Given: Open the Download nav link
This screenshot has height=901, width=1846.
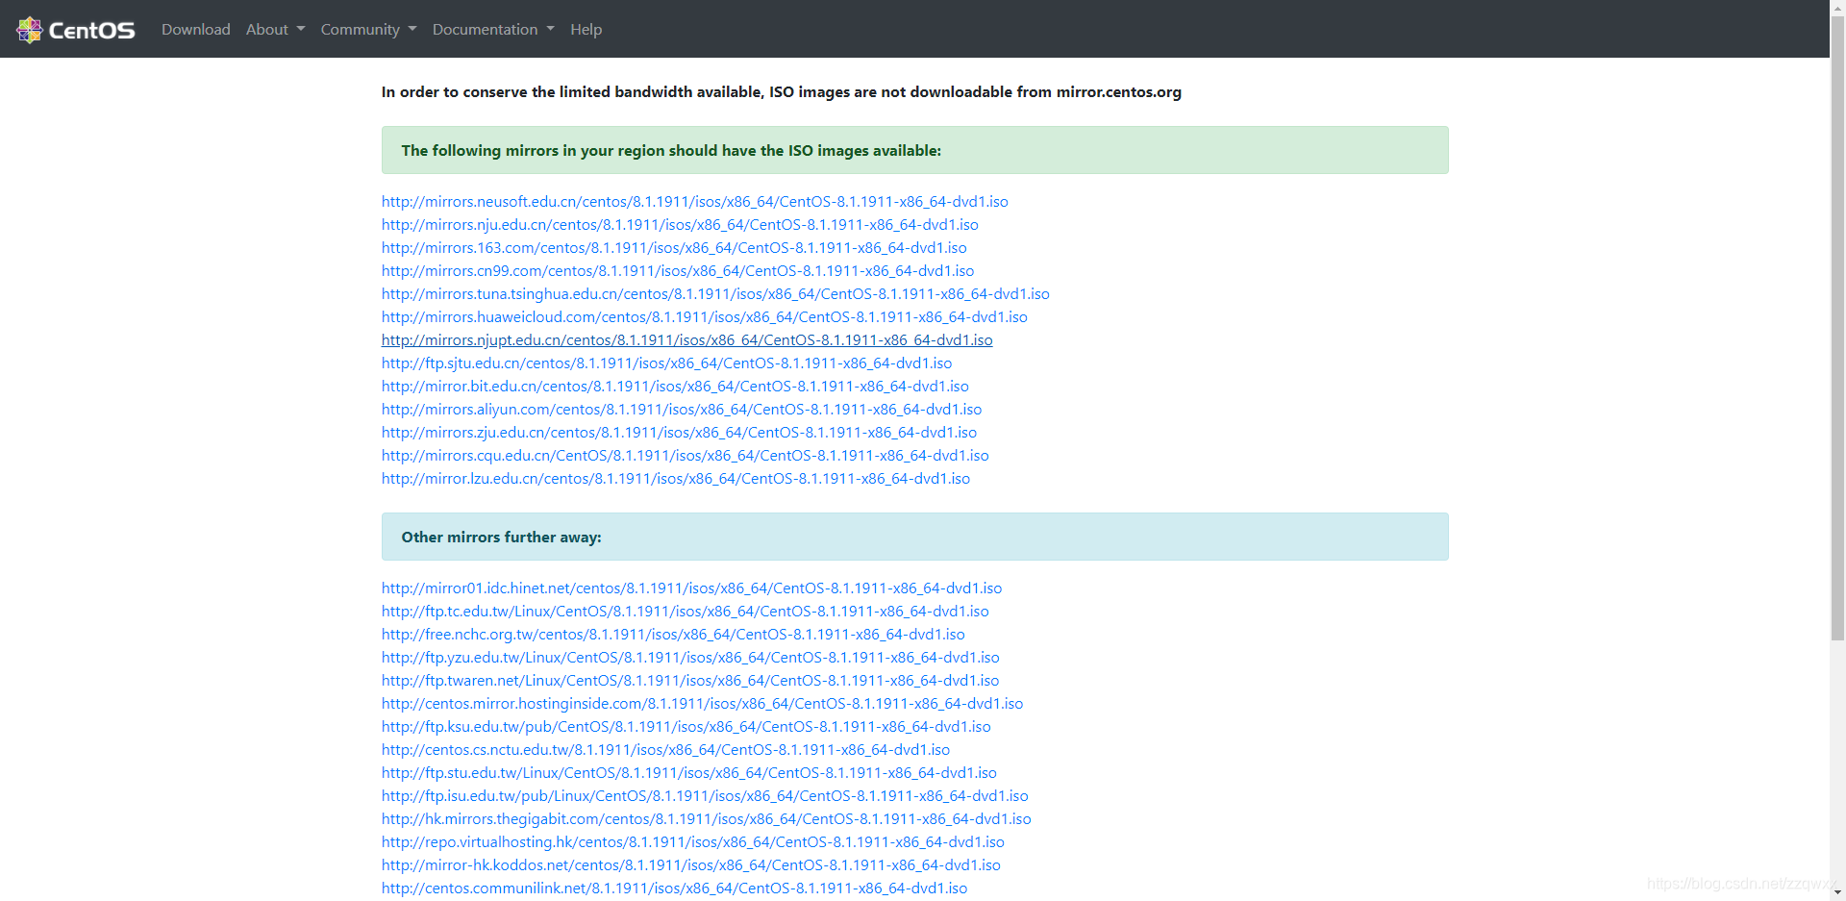Looking at the screenshot, I should point(196,30).
